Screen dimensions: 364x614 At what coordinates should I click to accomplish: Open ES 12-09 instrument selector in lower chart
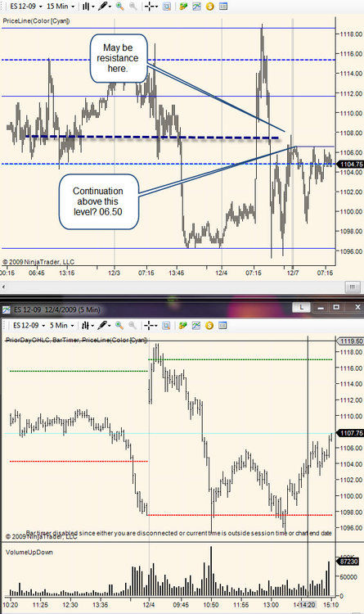29,325
